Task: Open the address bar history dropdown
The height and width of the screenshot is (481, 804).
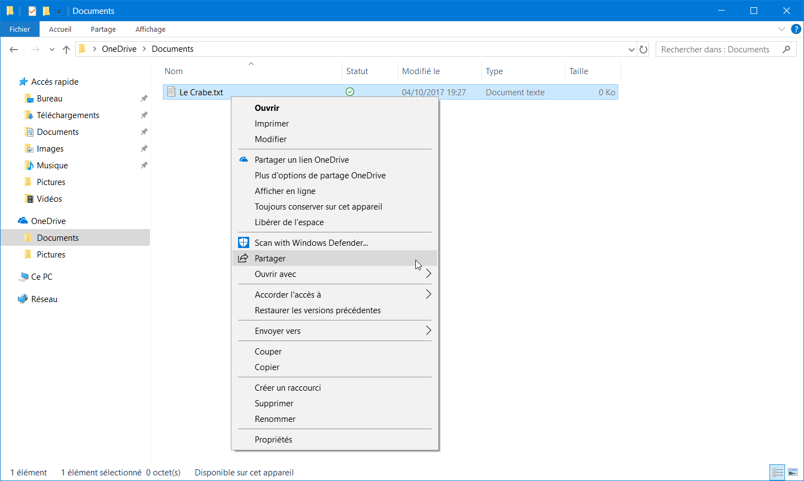Action: coord(631,50)
